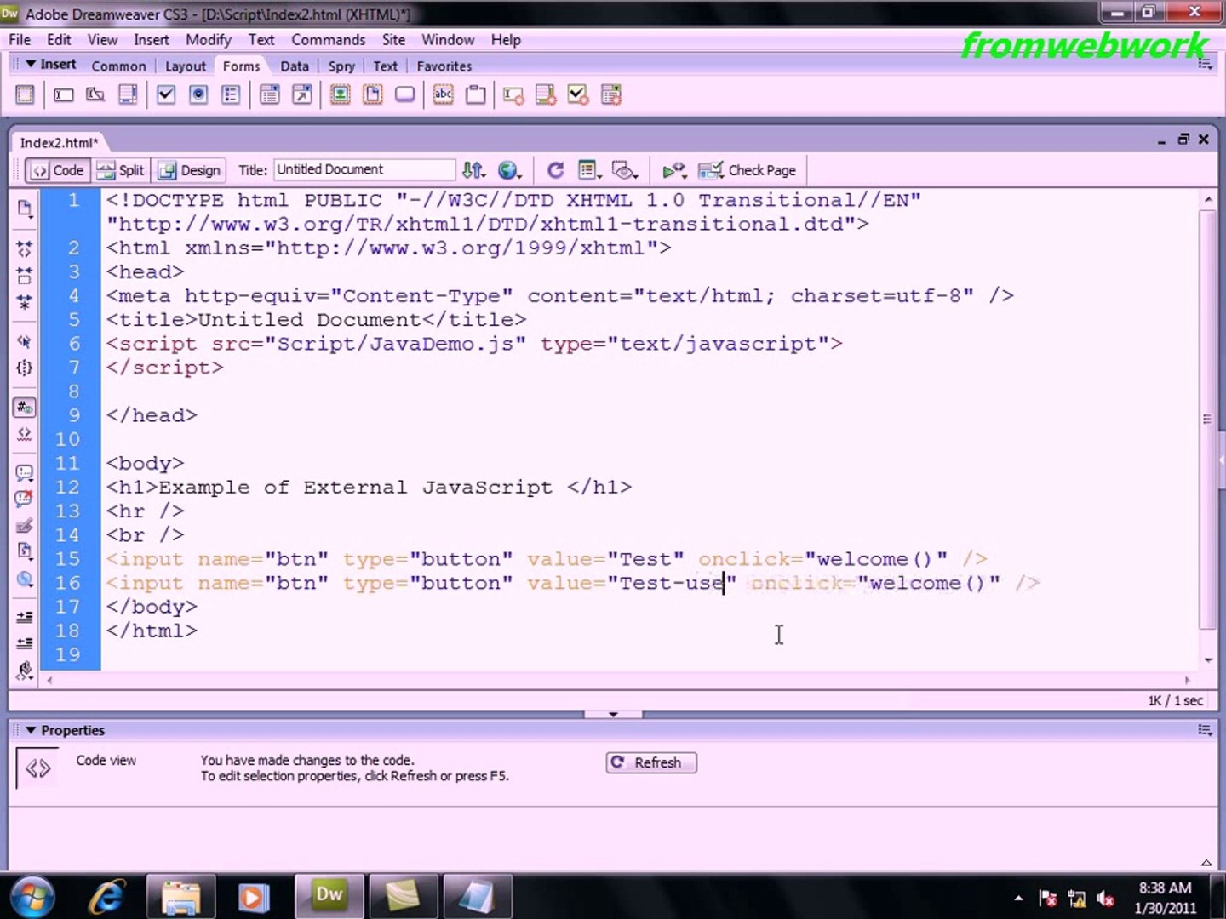This screenshot has width=1226, height=919.
Task: Click Check Page button
Action: coord(748,170)
